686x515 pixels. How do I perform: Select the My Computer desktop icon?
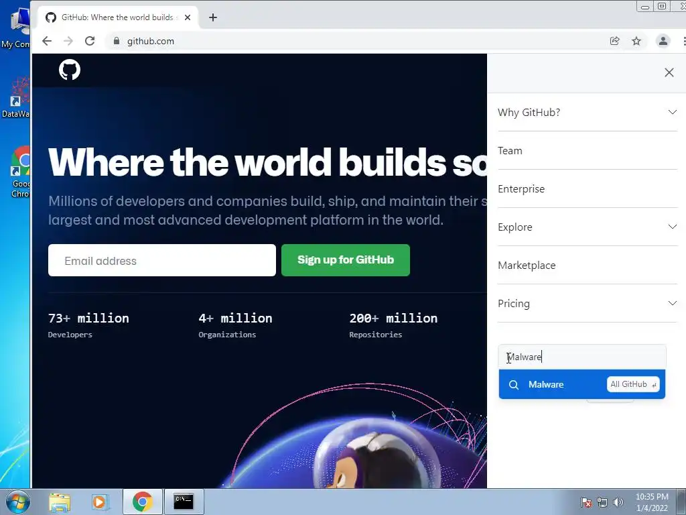16,27
